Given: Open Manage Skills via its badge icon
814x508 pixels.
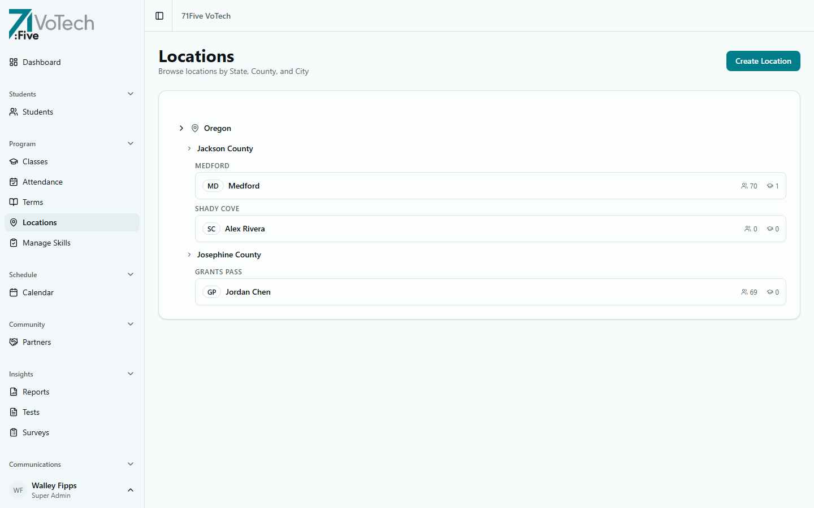Looking at the screenshot, I should (13, 243).
